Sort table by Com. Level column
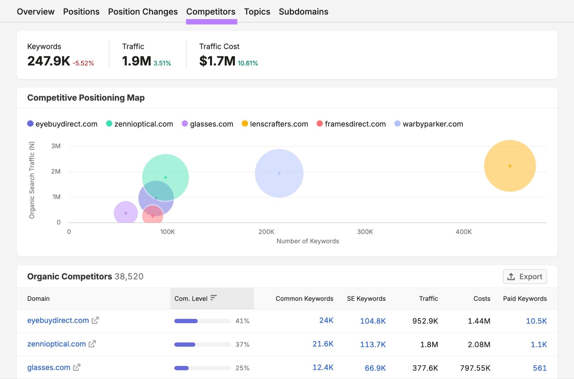574x379 pixels. coord(212,298)
